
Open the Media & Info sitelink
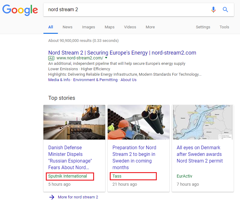click(59, 80)
